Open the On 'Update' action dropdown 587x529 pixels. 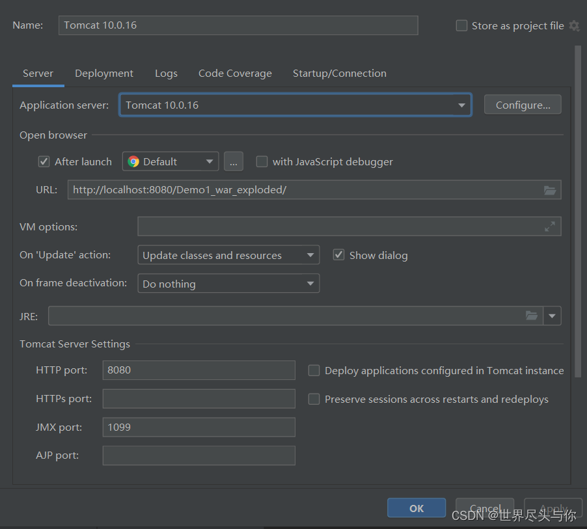(x=228, y=255)
